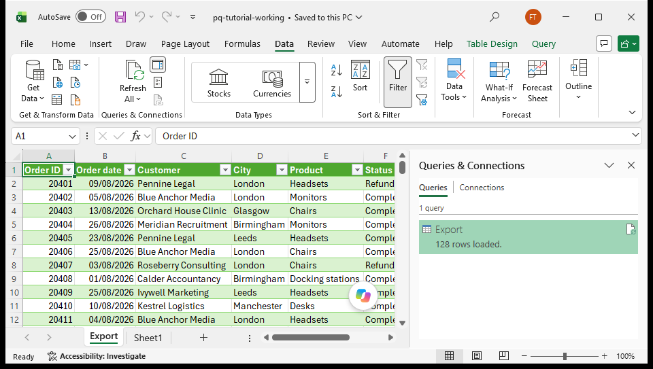Sort Z to A descending

coord(337,91)
